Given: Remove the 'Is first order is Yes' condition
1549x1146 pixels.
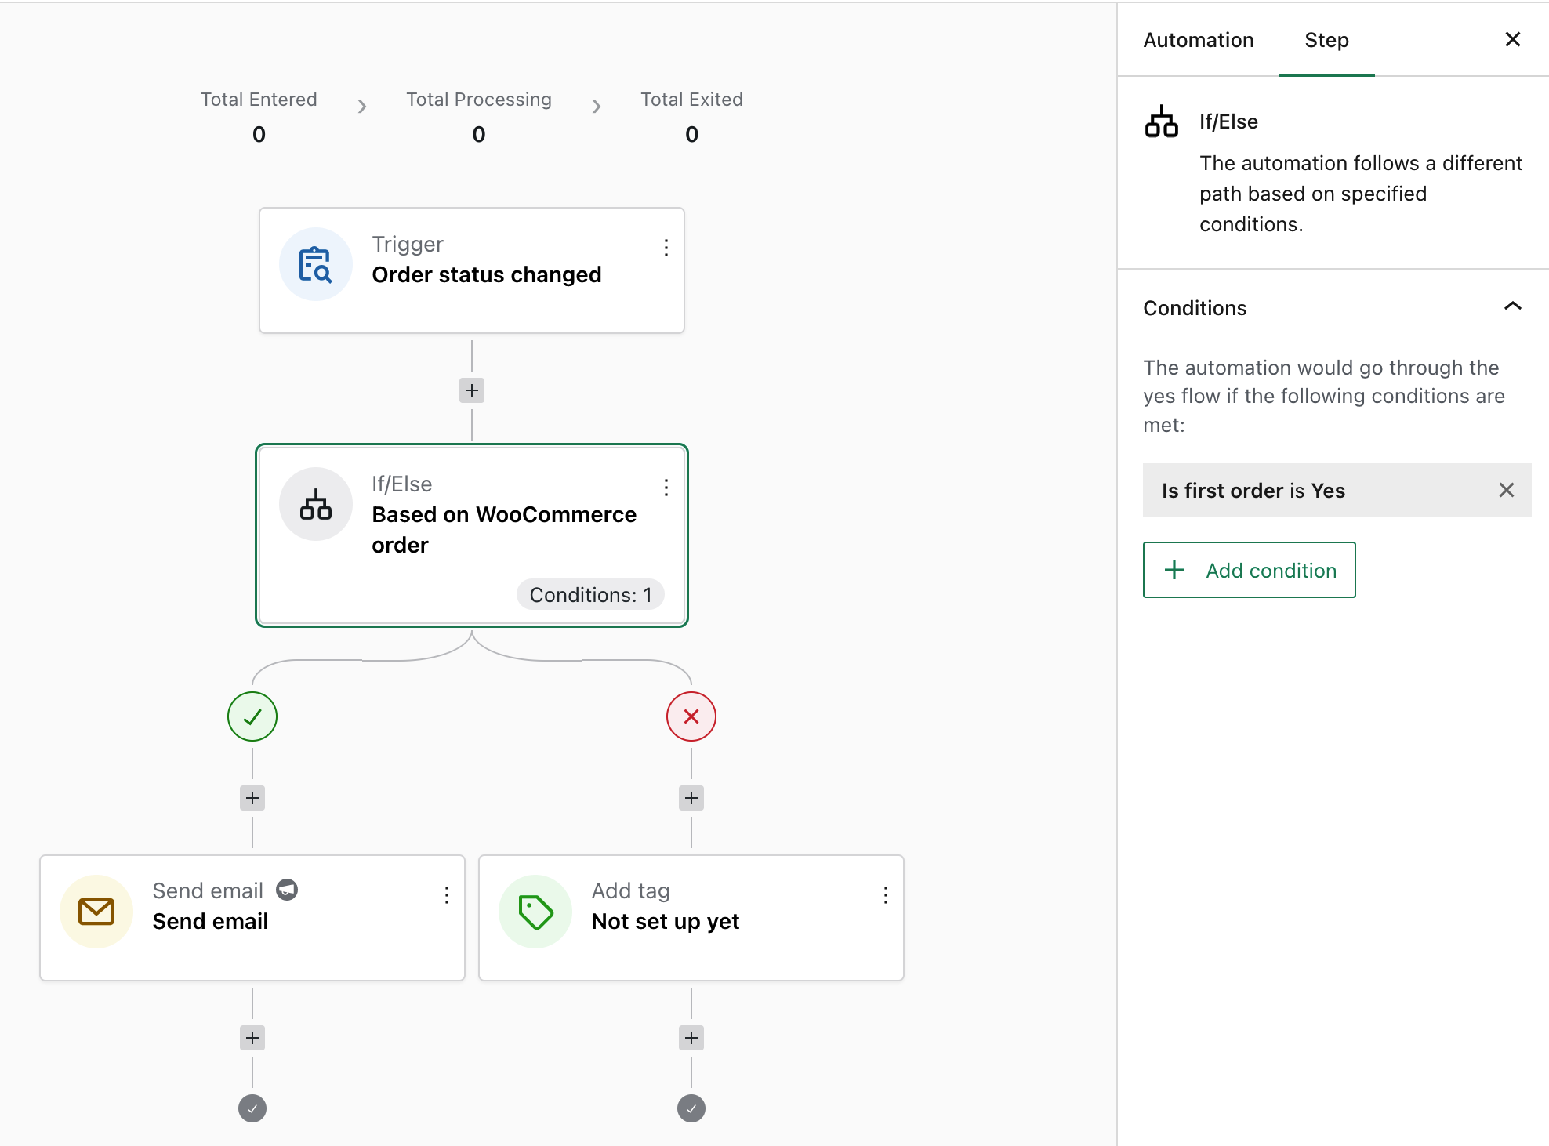Looking at the screenshot, I should coord(1506,490).
